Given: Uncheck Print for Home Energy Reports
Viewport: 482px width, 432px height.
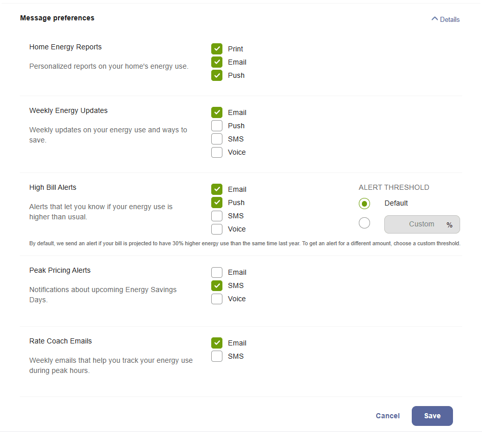Looking at the screenshot, I should tap(217, 49).
